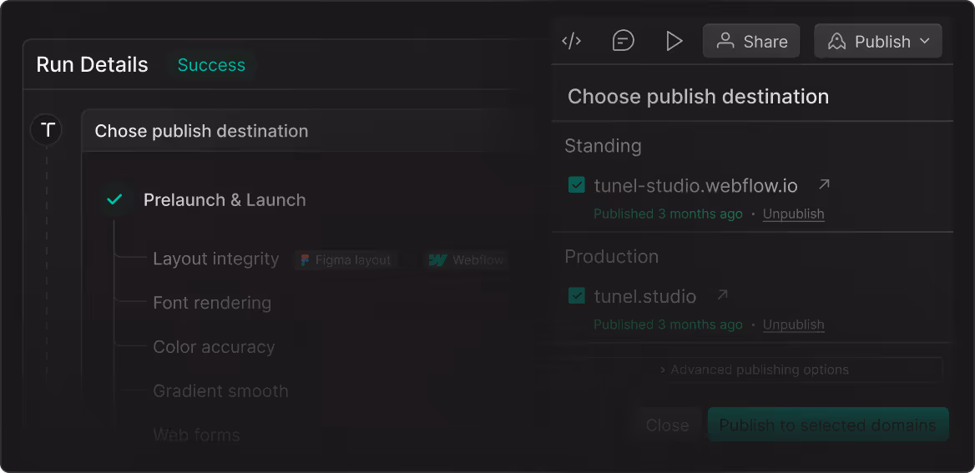975x473 pixels.
Task: Click the tunel-studio.webflow.io domain name
Action: (x=696, y=185)
